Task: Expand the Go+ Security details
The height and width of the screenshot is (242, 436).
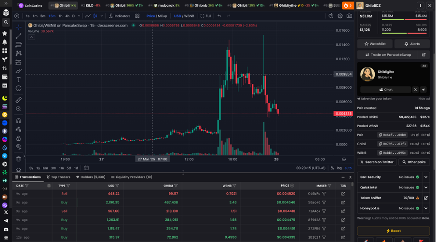Action: point(426,177)
